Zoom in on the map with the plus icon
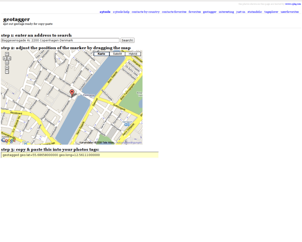Image resolution: width=302 pixels, height=242 pixels. pyautogui.click(x=7, y=67)
